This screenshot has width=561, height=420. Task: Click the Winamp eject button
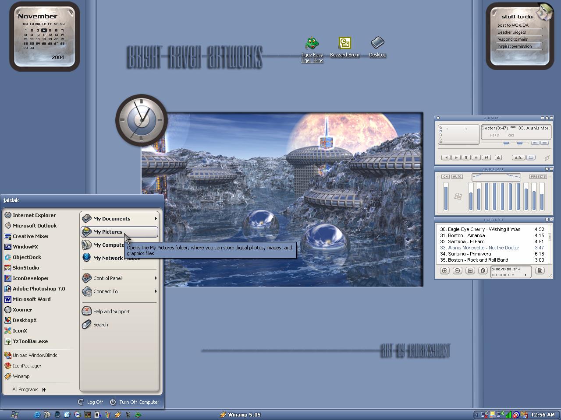[498, 157]
